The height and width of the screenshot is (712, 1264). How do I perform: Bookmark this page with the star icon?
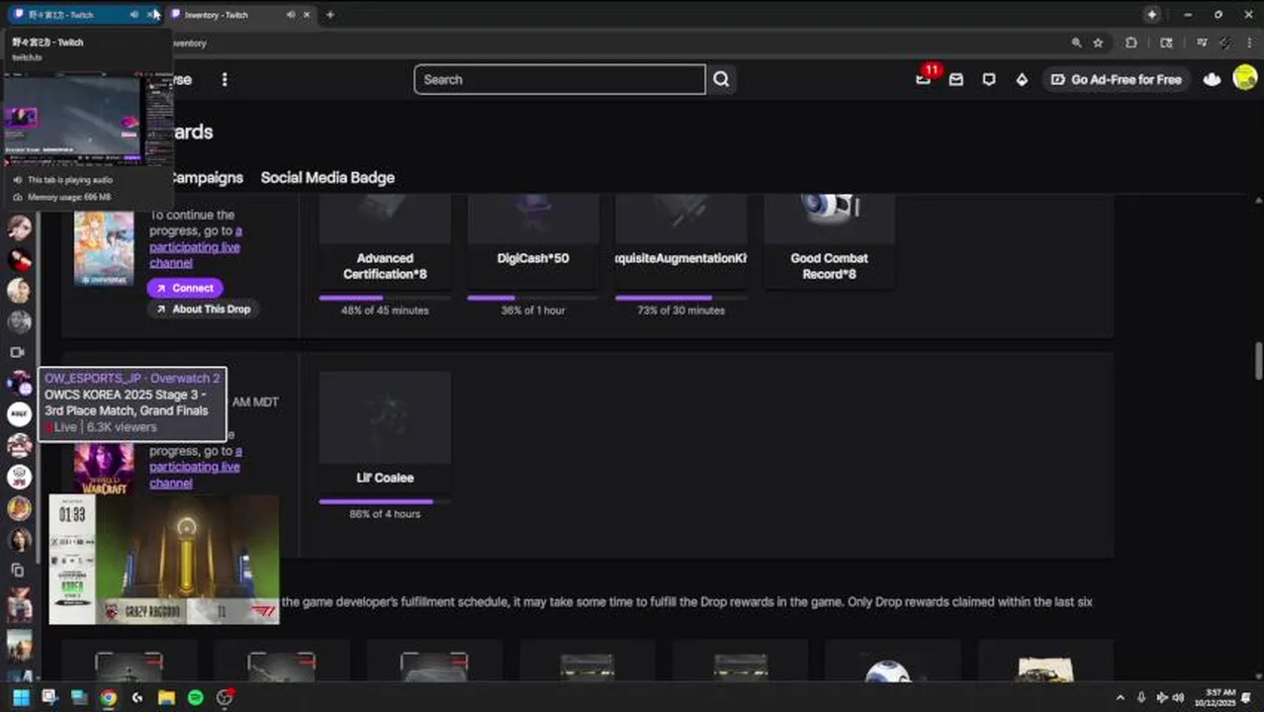pyautogui.click(x=1098, y=43)
